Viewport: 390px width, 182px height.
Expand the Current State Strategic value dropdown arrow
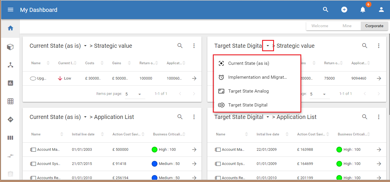pyautogui.click(x=85, y=46)
